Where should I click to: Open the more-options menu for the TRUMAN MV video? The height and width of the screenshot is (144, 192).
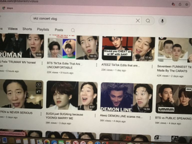pyautogui.click(x=42, y=63)
